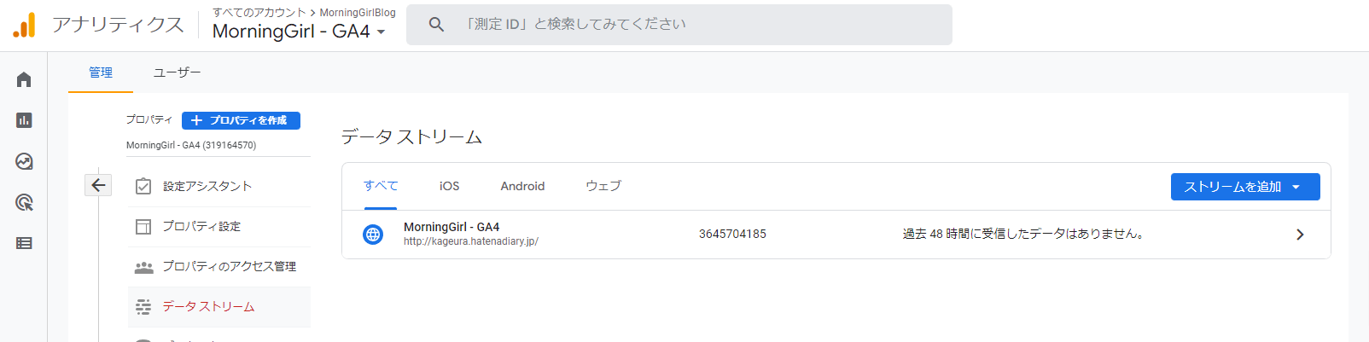The width and height of the screenshot is (1369, 342).
Task: Click the Google Analytics logo
Action: [x=25, y=26]
